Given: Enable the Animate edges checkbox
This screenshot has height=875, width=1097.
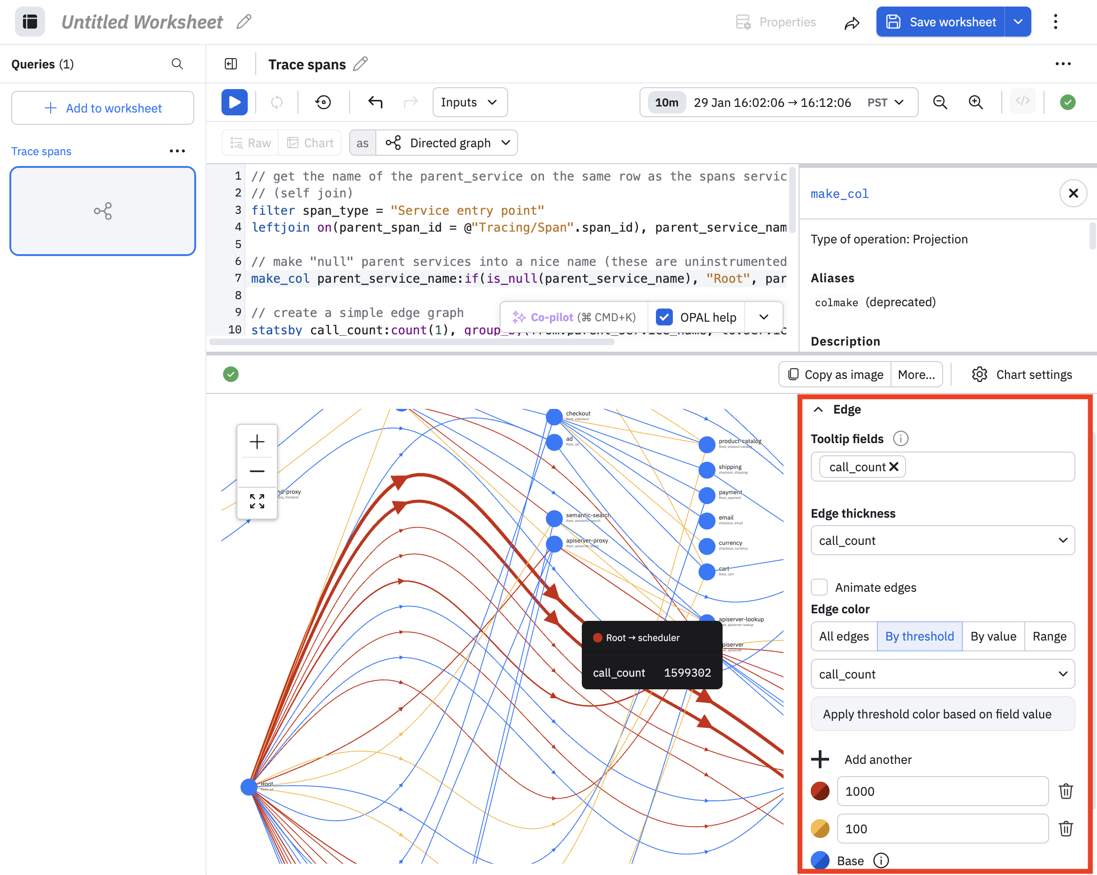Looking at the screenshot, I should (819, 587).
